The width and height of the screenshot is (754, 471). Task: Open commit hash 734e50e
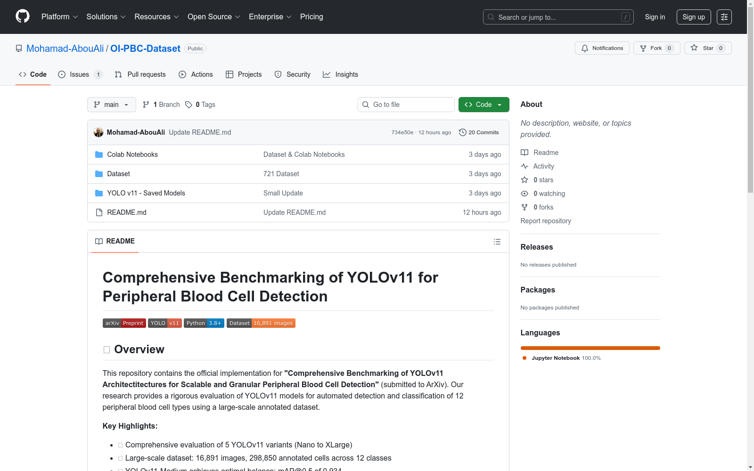click(x=402, y=132)
